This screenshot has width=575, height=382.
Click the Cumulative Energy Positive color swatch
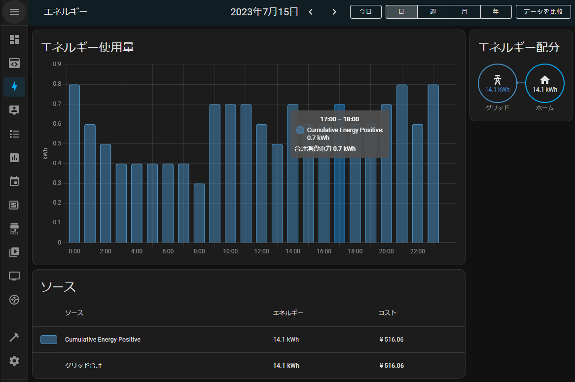49,340
